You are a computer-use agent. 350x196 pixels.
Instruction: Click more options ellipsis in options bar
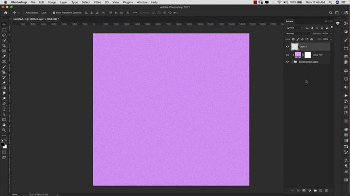click(x=135, y=13)
